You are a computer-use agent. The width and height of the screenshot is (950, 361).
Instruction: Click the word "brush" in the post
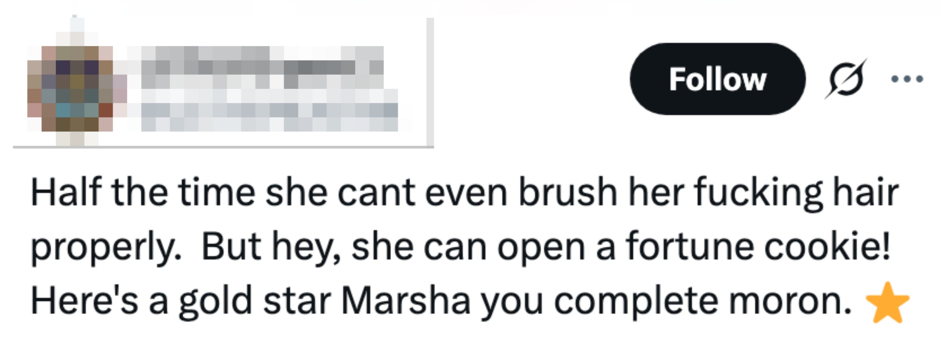click(x=568, y=192)
